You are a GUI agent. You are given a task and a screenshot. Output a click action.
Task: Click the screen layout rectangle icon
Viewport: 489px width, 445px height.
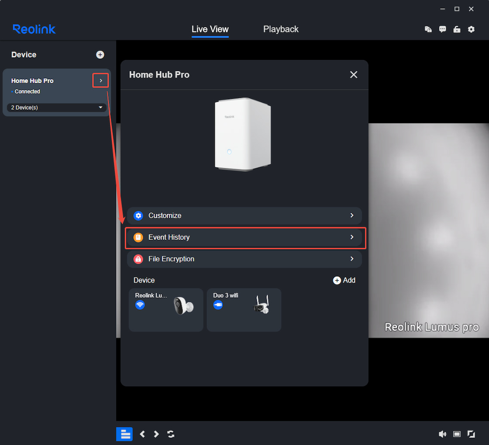pyautogui.click(x=457, y=434)
